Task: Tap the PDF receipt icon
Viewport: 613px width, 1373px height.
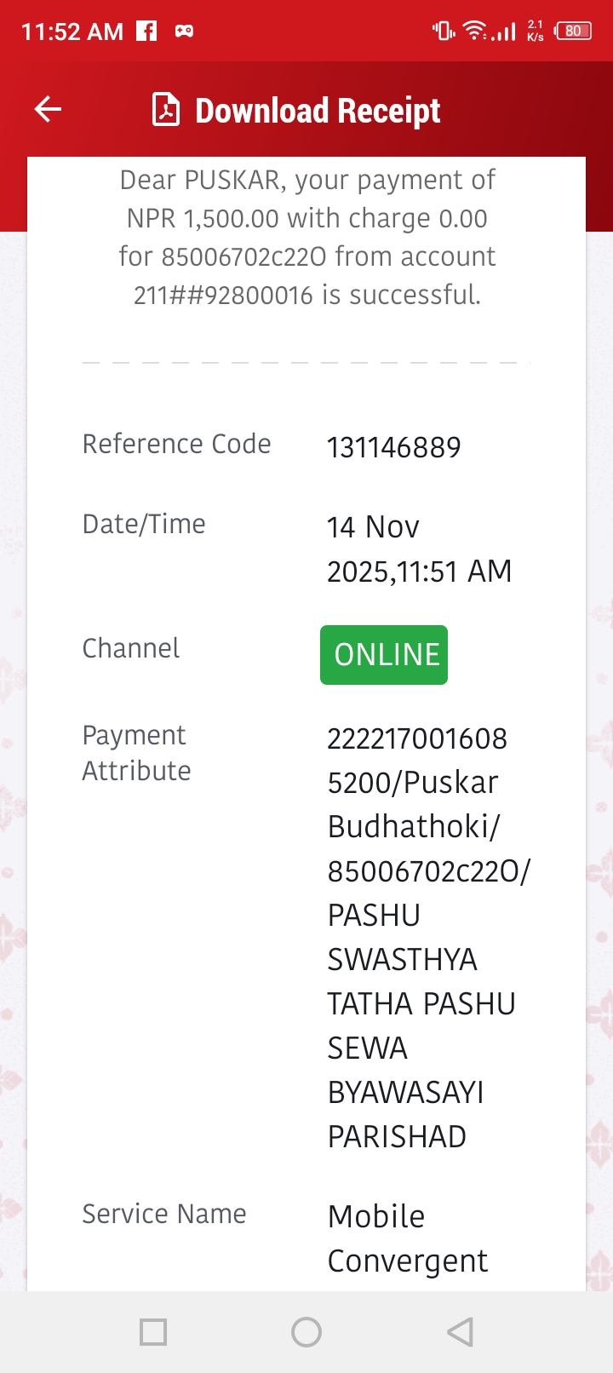Action: coord(166,110)
